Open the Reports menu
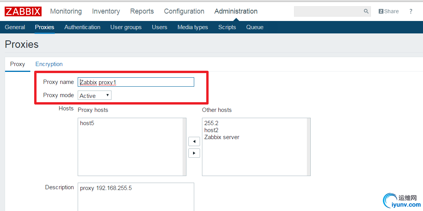Image resolution: width=423 pixels, height=211 pixels. 142,11
